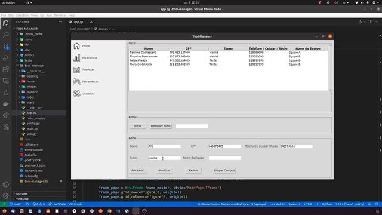Open Estatísticas in the Tool Manager sidebar
The image size is (382, 215).
(x=85, y=58)
